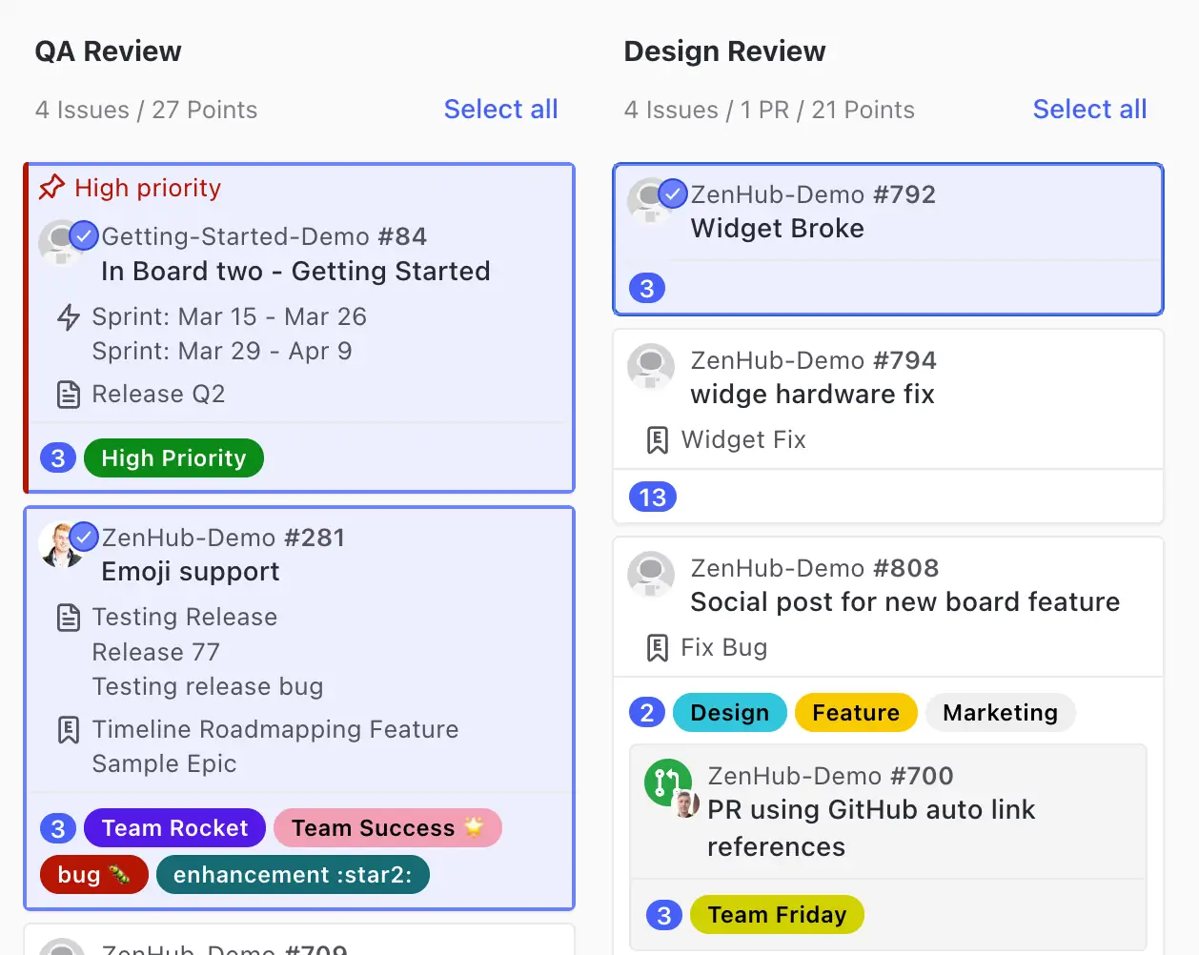Click the release document icon beside Release Q2
The height and width of the screenshot is (955, 1199).
(x=69, y=395)
